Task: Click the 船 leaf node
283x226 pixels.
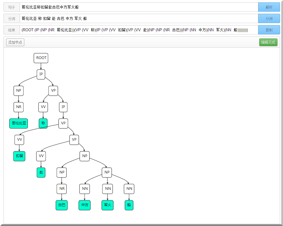Action: tap(129, 205)
